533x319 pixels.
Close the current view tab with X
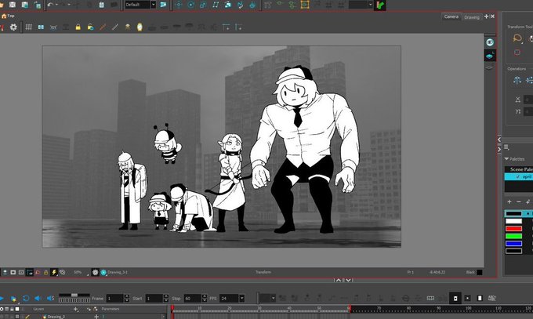click(x=492, y=16)
